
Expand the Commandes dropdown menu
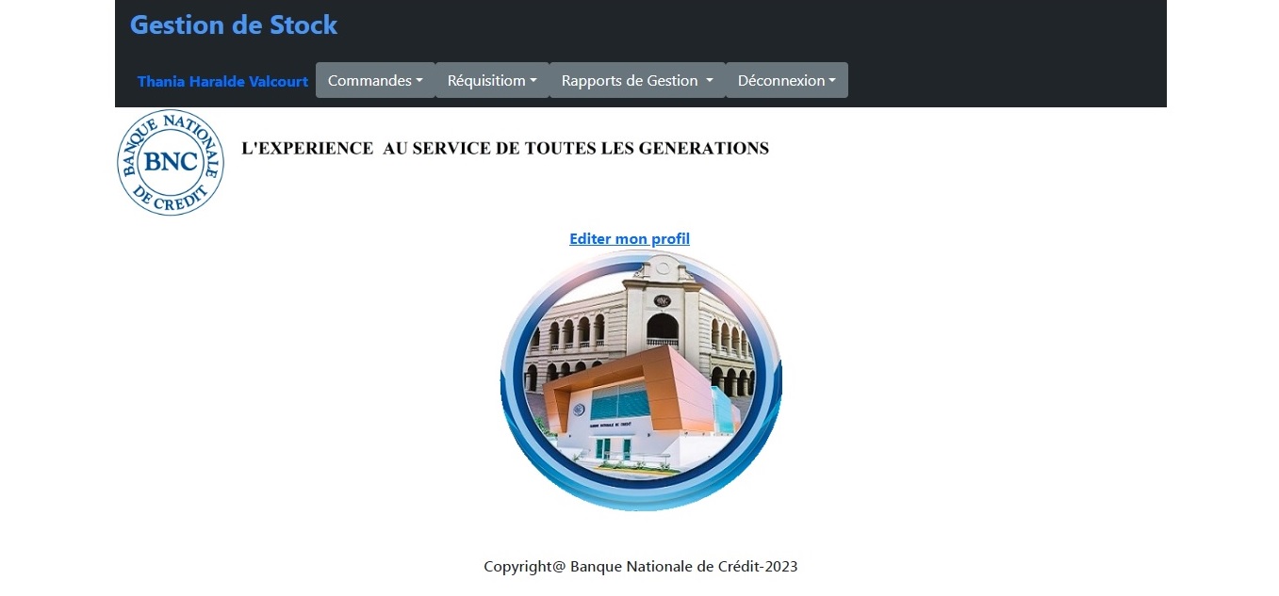point(374,80)
